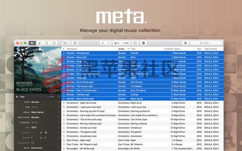Click the Year column header

pyautogui.click(x=199, y=49)
